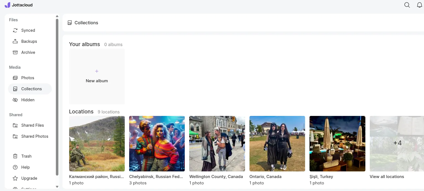Screen dimensions: 424x191
Task: Click the Collections sidebar icon
Action: (15, 89)
